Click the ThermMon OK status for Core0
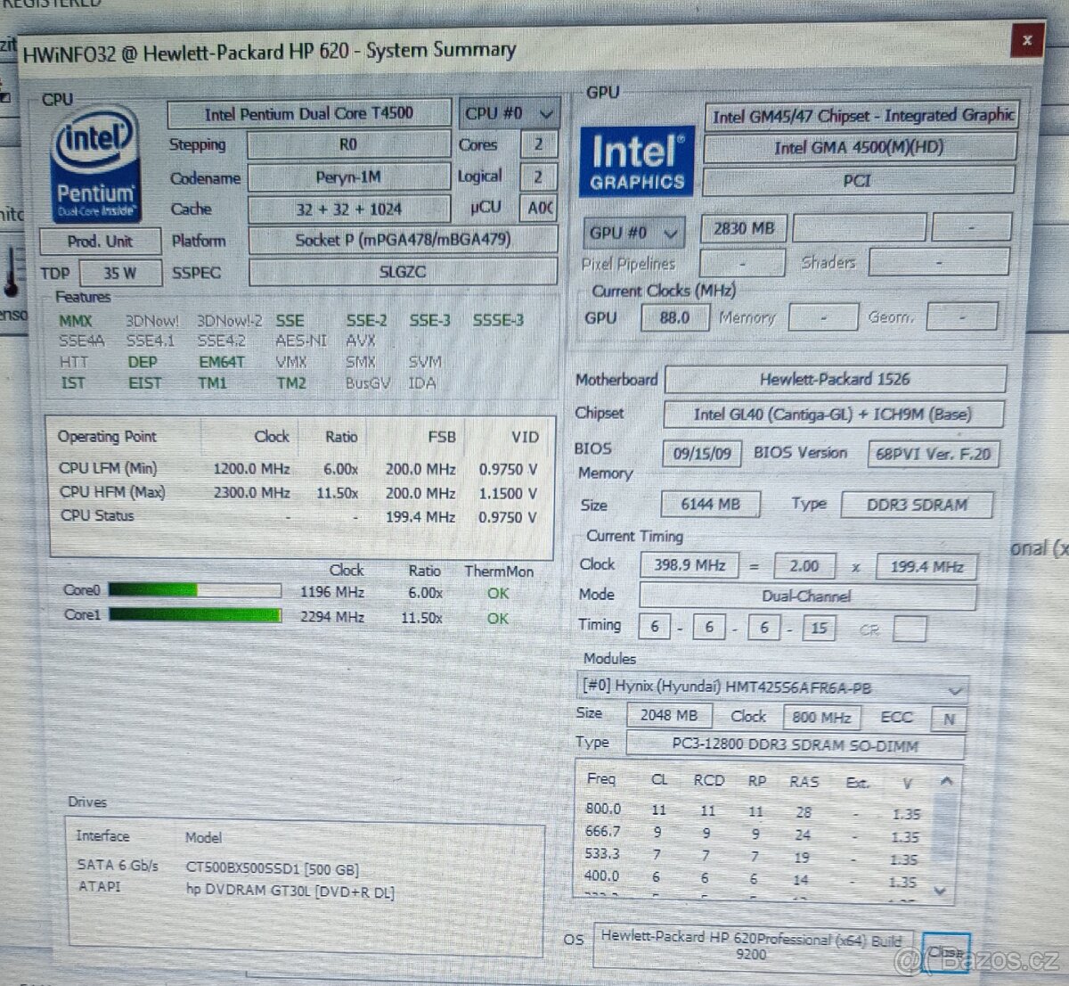Screen dimensions: 1069x986 point(497,592)
